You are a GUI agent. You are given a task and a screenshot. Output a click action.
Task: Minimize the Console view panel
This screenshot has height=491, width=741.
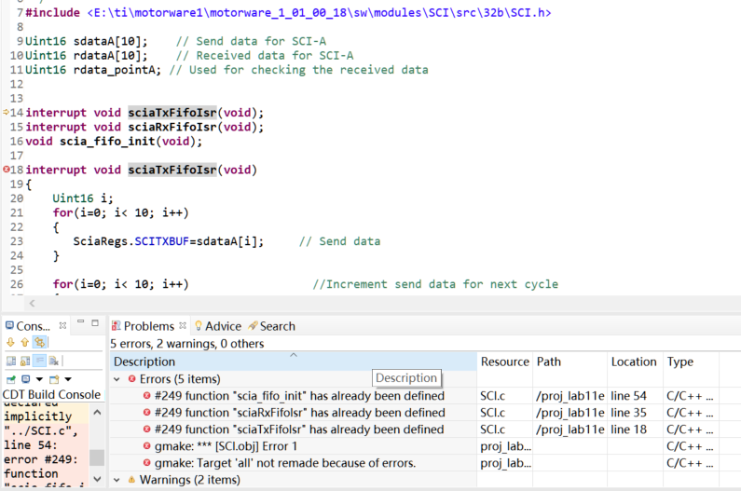[81, 322]
